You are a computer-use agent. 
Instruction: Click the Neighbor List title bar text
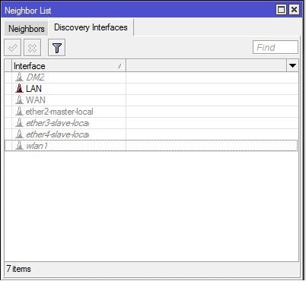(28, 11)
